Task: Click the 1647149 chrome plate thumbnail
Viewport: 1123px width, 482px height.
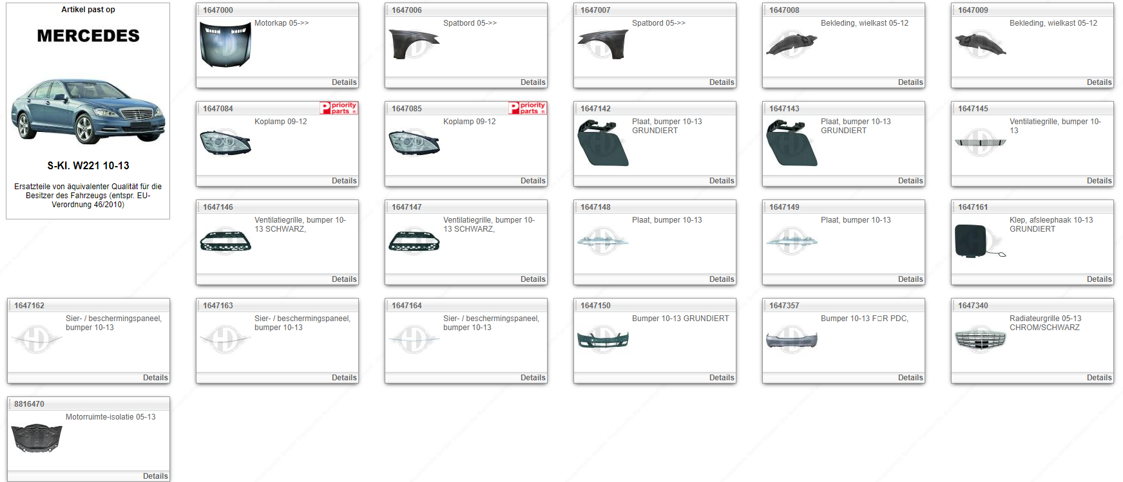Action: pyautogui.click(x=792, y=241)
